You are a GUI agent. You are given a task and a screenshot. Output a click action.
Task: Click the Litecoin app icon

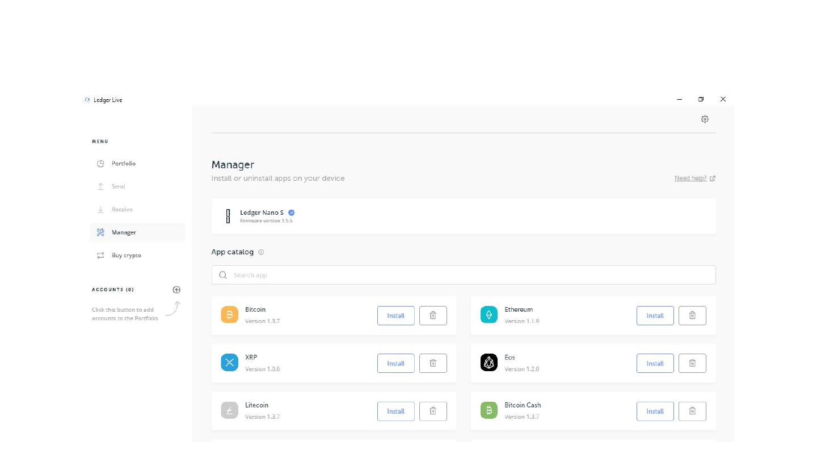pyautogui.click(x=229, y=410)
